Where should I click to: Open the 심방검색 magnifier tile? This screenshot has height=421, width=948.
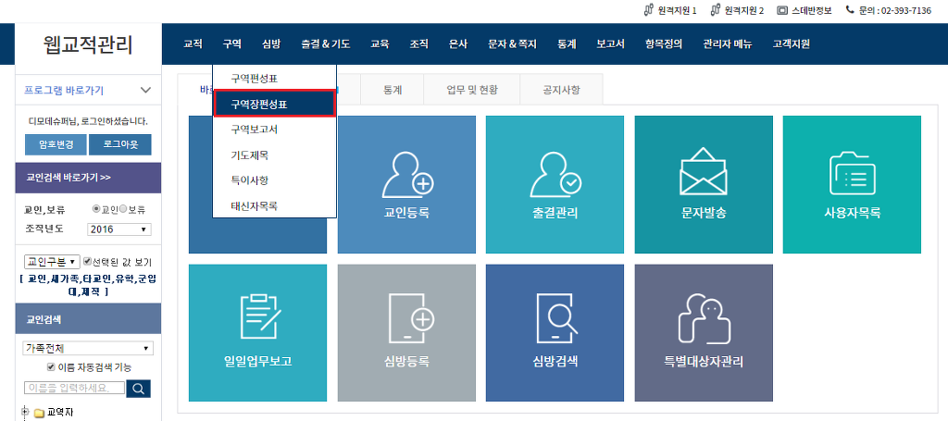point(555,333)
